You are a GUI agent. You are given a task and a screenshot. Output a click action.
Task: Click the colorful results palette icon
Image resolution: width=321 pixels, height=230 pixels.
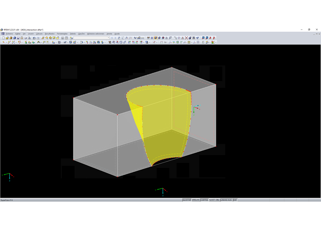[x=213, y=42]
